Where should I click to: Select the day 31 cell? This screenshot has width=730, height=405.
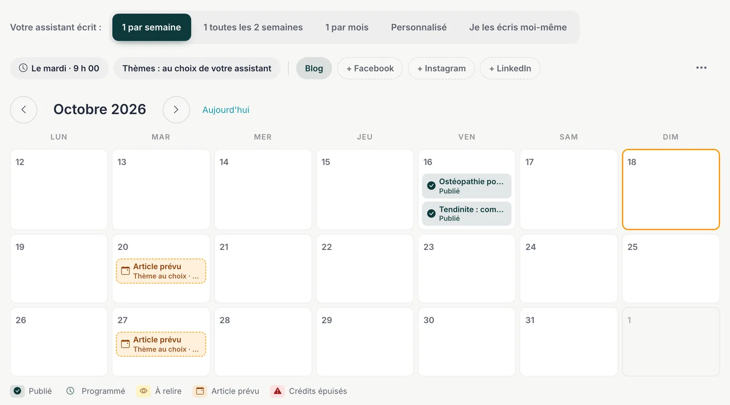[568, 342]
